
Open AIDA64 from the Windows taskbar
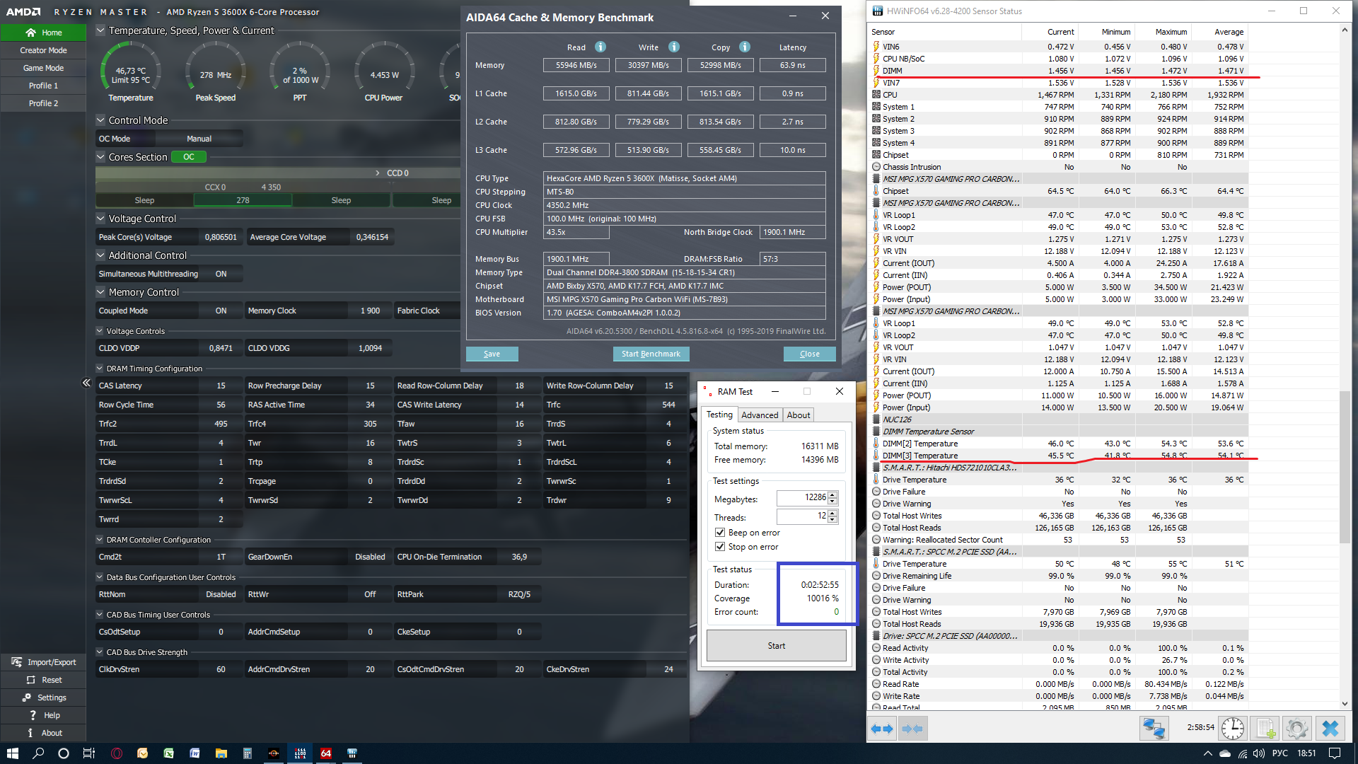point(326,753)
